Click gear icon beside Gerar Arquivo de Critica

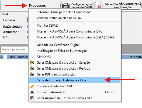(x=32, y=98)
